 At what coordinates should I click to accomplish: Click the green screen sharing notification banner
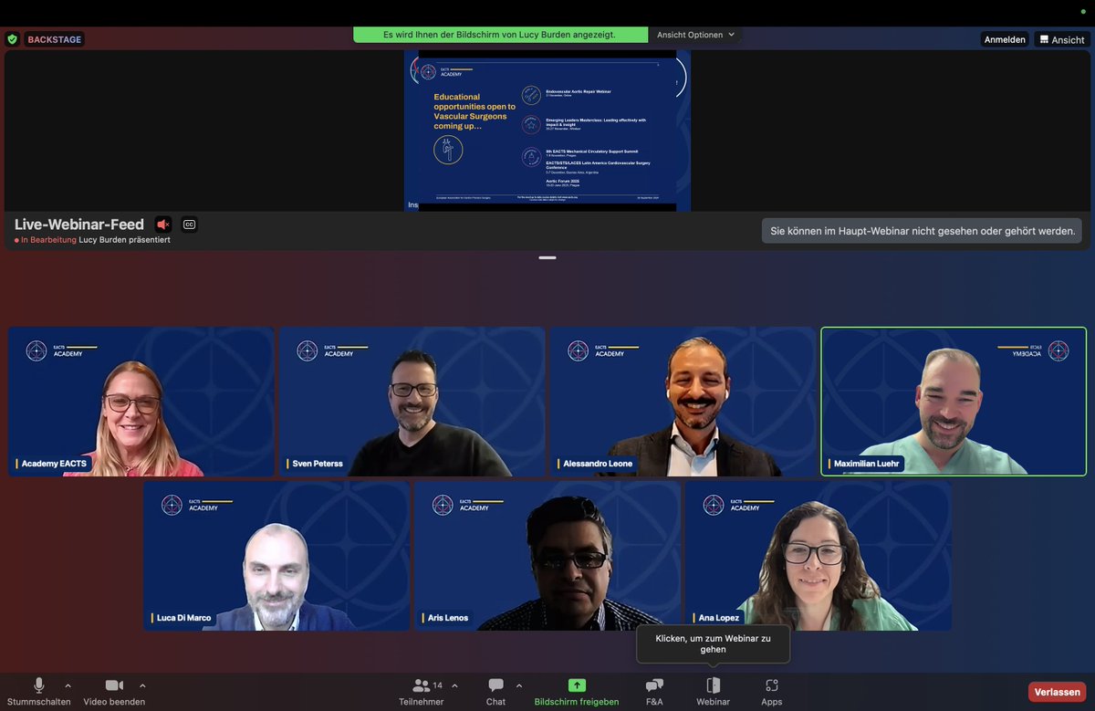click(x=500, y=35)
